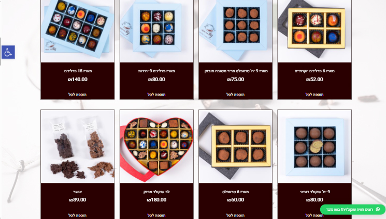View the 9 milk chocolate balls image

tap(314, 146)
